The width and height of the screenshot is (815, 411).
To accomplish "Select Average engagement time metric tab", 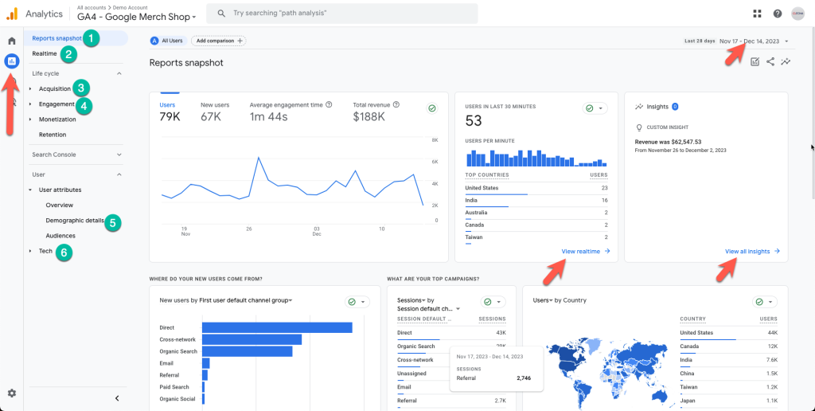I will 291,112.
